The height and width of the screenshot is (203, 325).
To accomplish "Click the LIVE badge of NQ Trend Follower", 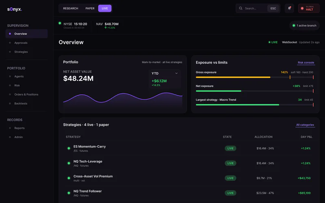I will (230, 193).
